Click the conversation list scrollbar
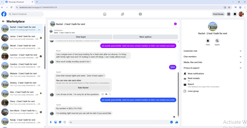This screenshot has width=247, height=128. click(45, 47)
